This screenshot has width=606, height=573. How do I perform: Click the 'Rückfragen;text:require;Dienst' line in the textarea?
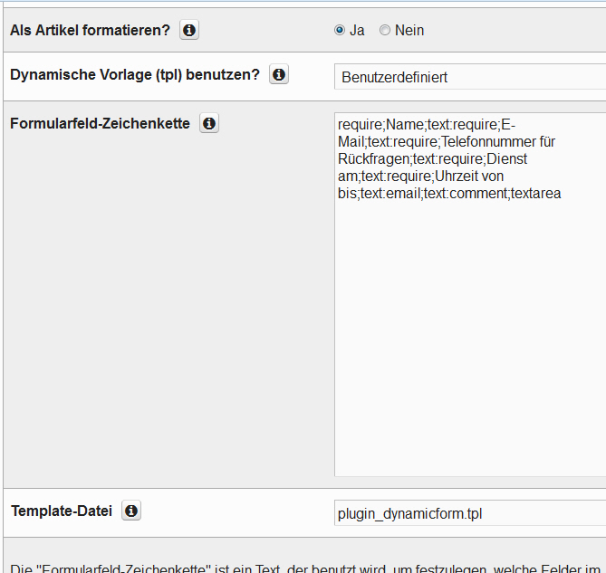tap(432, 159)
